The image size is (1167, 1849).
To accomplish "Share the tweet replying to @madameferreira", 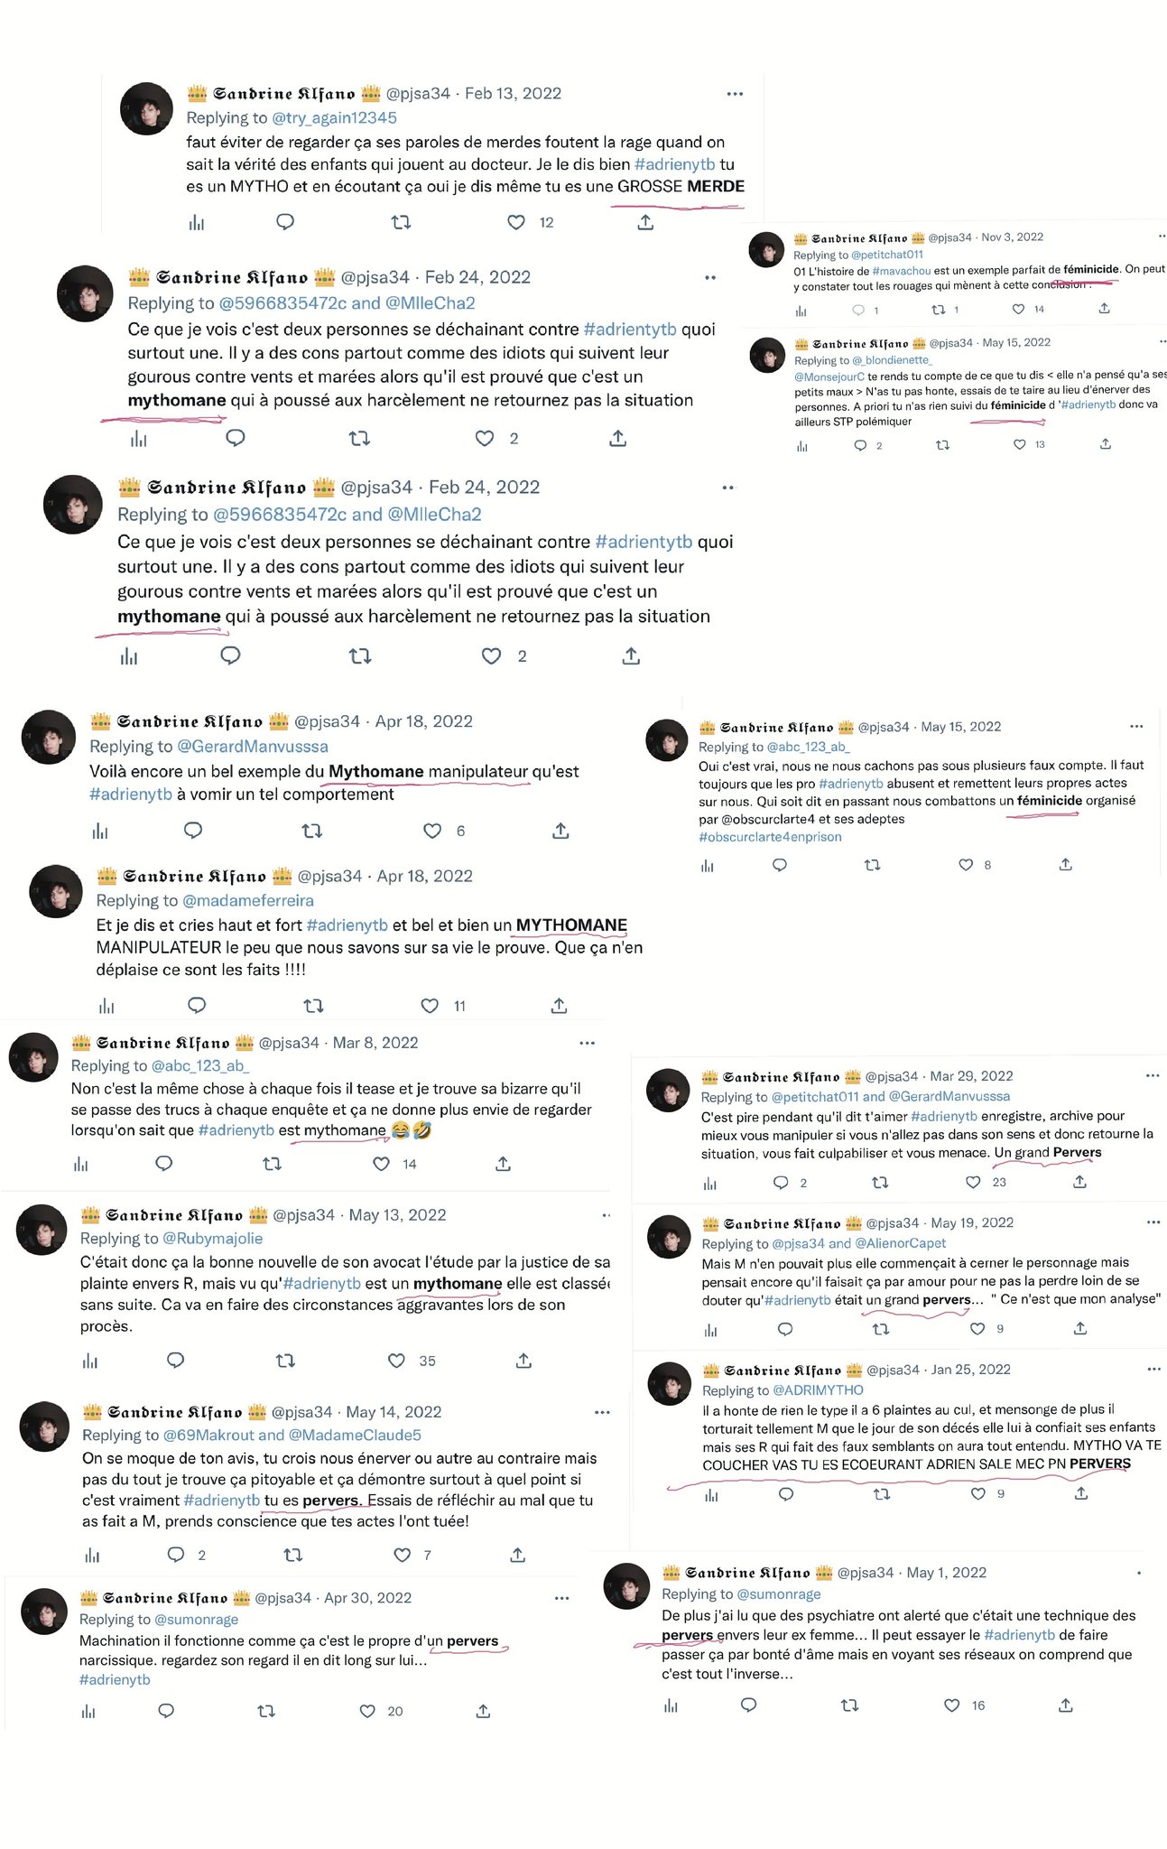I will [559, 1006].
